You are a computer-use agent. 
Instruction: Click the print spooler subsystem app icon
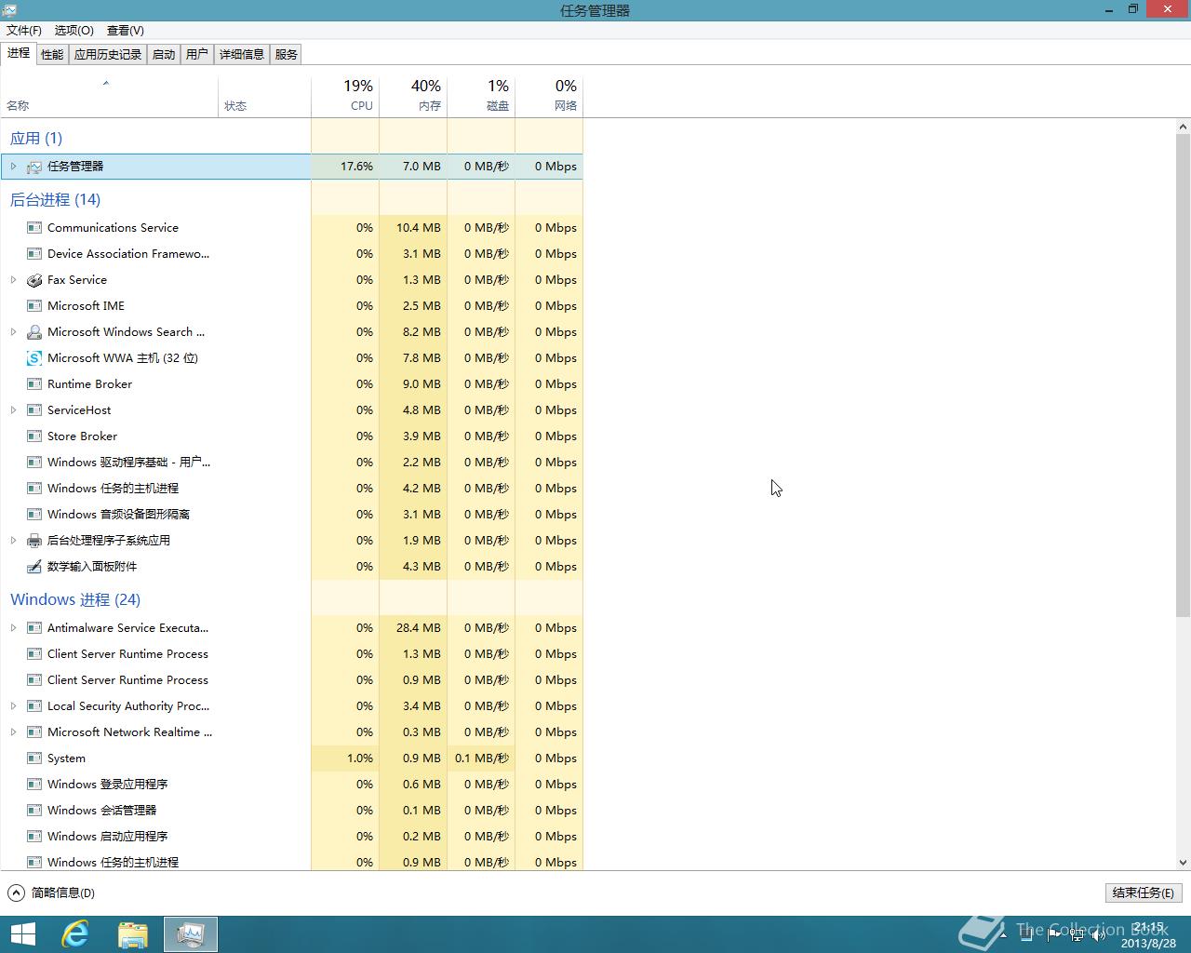tap(34, 541)
